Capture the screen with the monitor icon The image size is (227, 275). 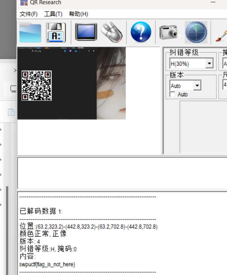coord(86,32)
